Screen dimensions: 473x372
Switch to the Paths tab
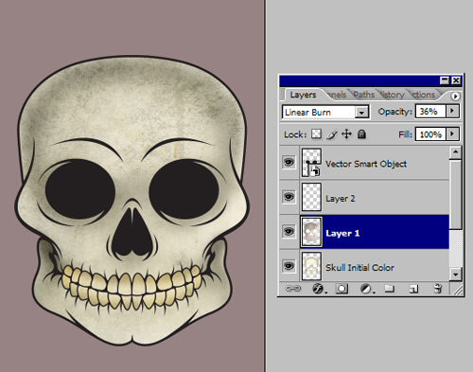pos(363,95)
